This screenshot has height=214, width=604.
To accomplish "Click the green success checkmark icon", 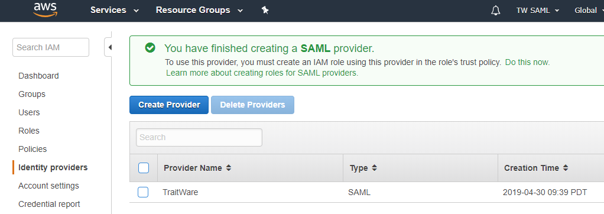I will pyautogui.click(x=150, y=48).
